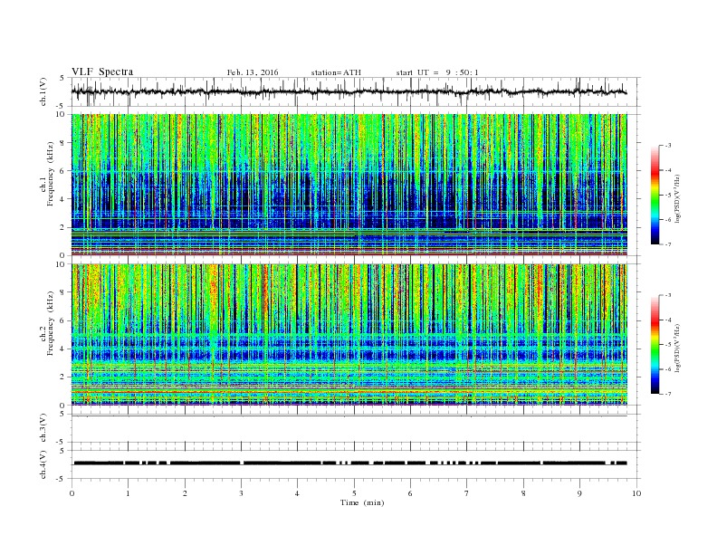The image size is (717, 554).
Task: Click the "ch.4(V)" axis label
Action: click(43, 464)
